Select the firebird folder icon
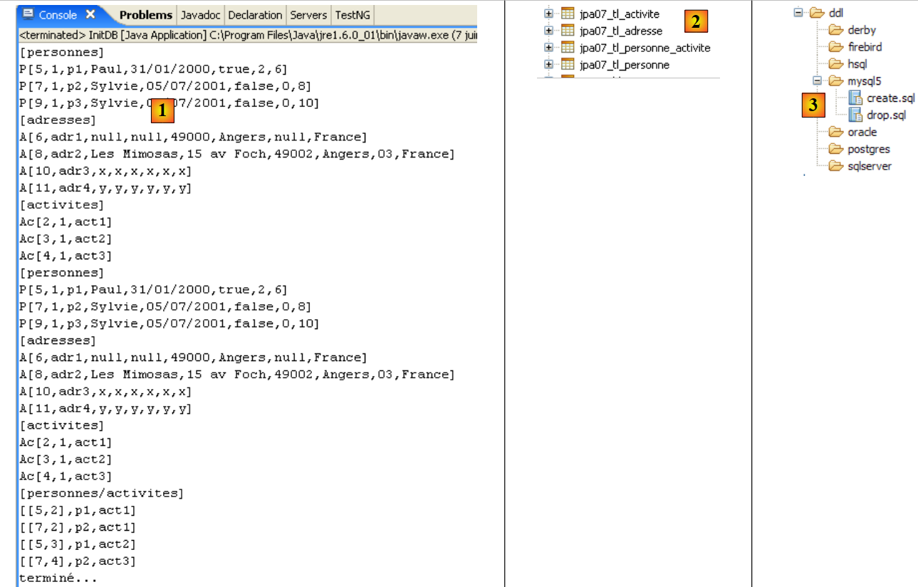 pos(835,47)
